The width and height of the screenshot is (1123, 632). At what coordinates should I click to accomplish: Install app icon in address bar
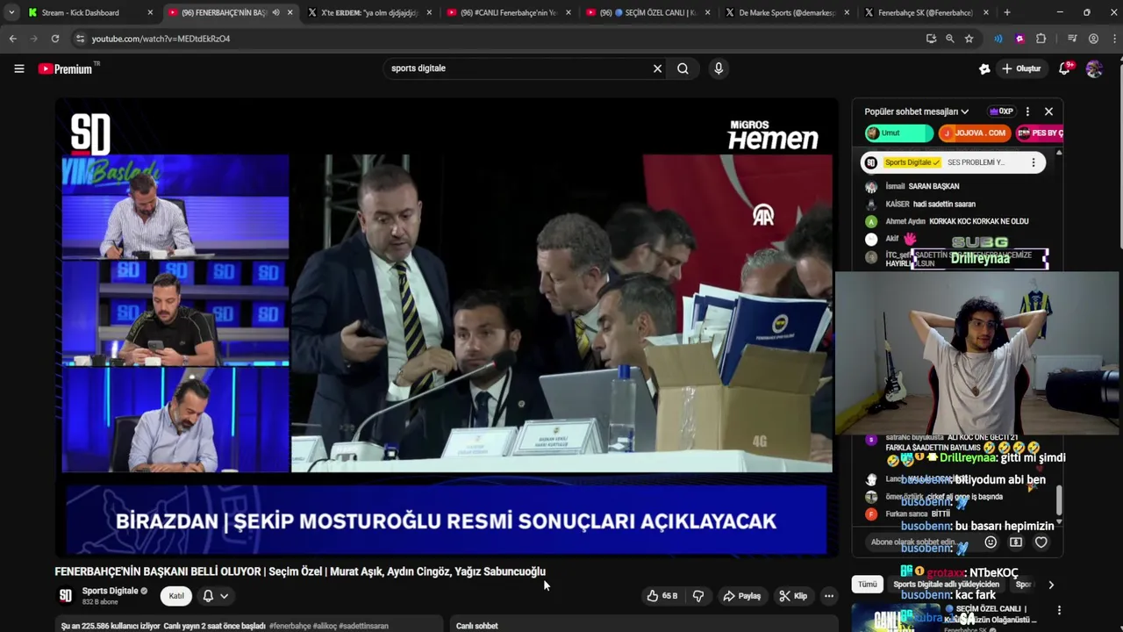(x=931, y=39)
